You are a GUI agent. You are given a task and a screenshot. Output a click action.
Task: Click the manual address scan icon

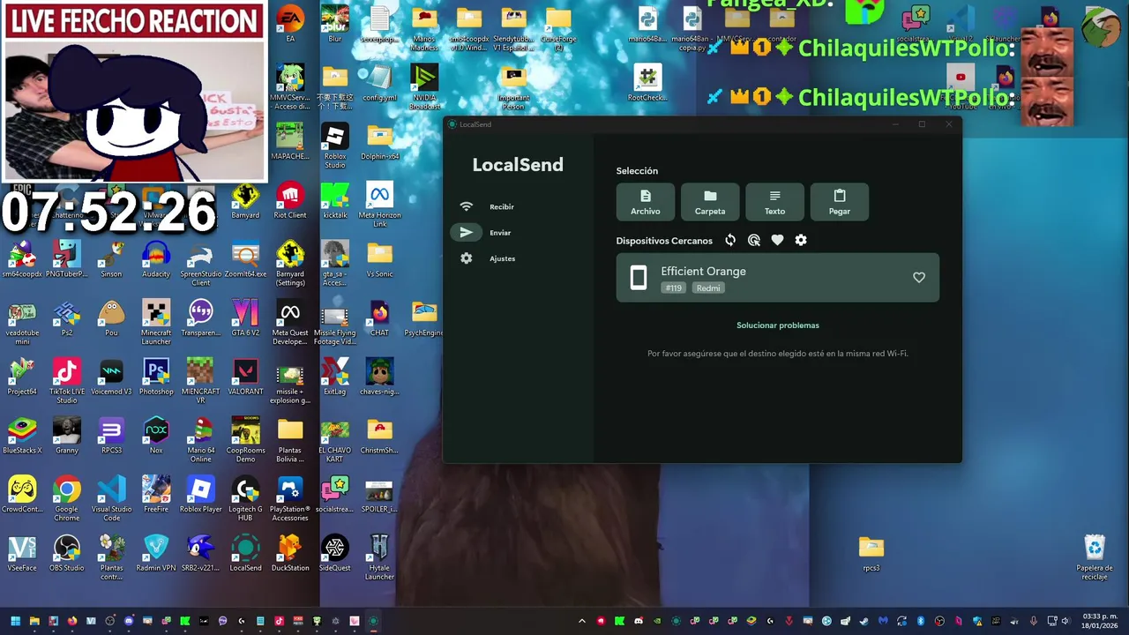tap(754, 240)
